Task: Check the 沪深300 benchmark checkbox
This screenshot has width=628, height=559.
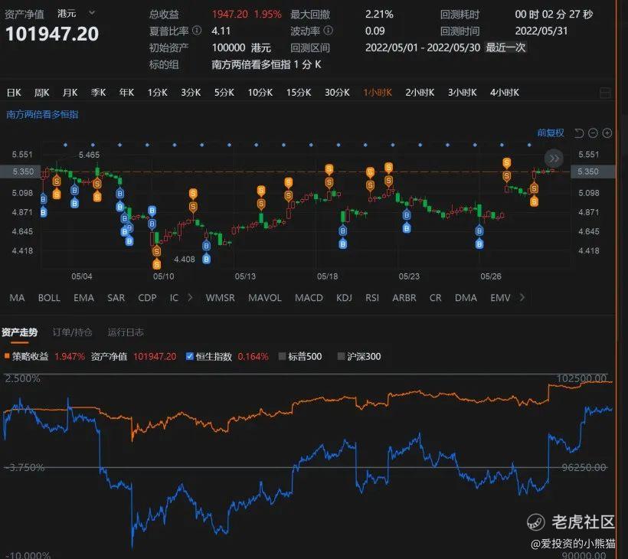Action: pos(342,356)
